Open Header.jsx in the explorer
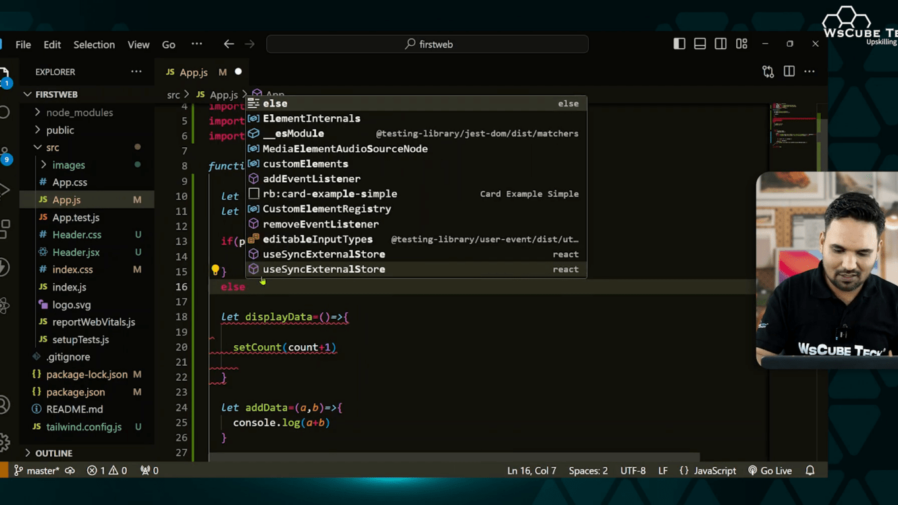 [x=76, y=252]
